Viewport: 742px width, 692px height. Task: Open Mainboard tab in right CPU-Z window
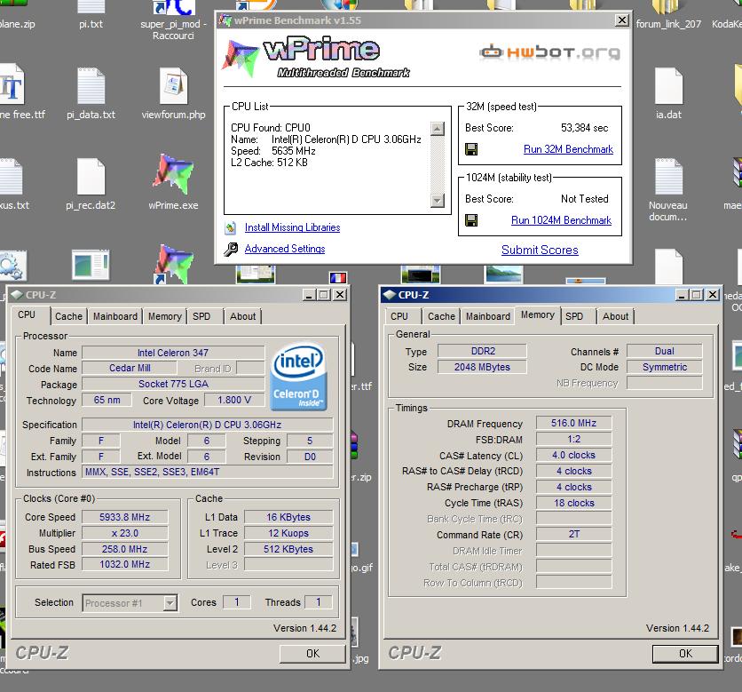(488, 316)
